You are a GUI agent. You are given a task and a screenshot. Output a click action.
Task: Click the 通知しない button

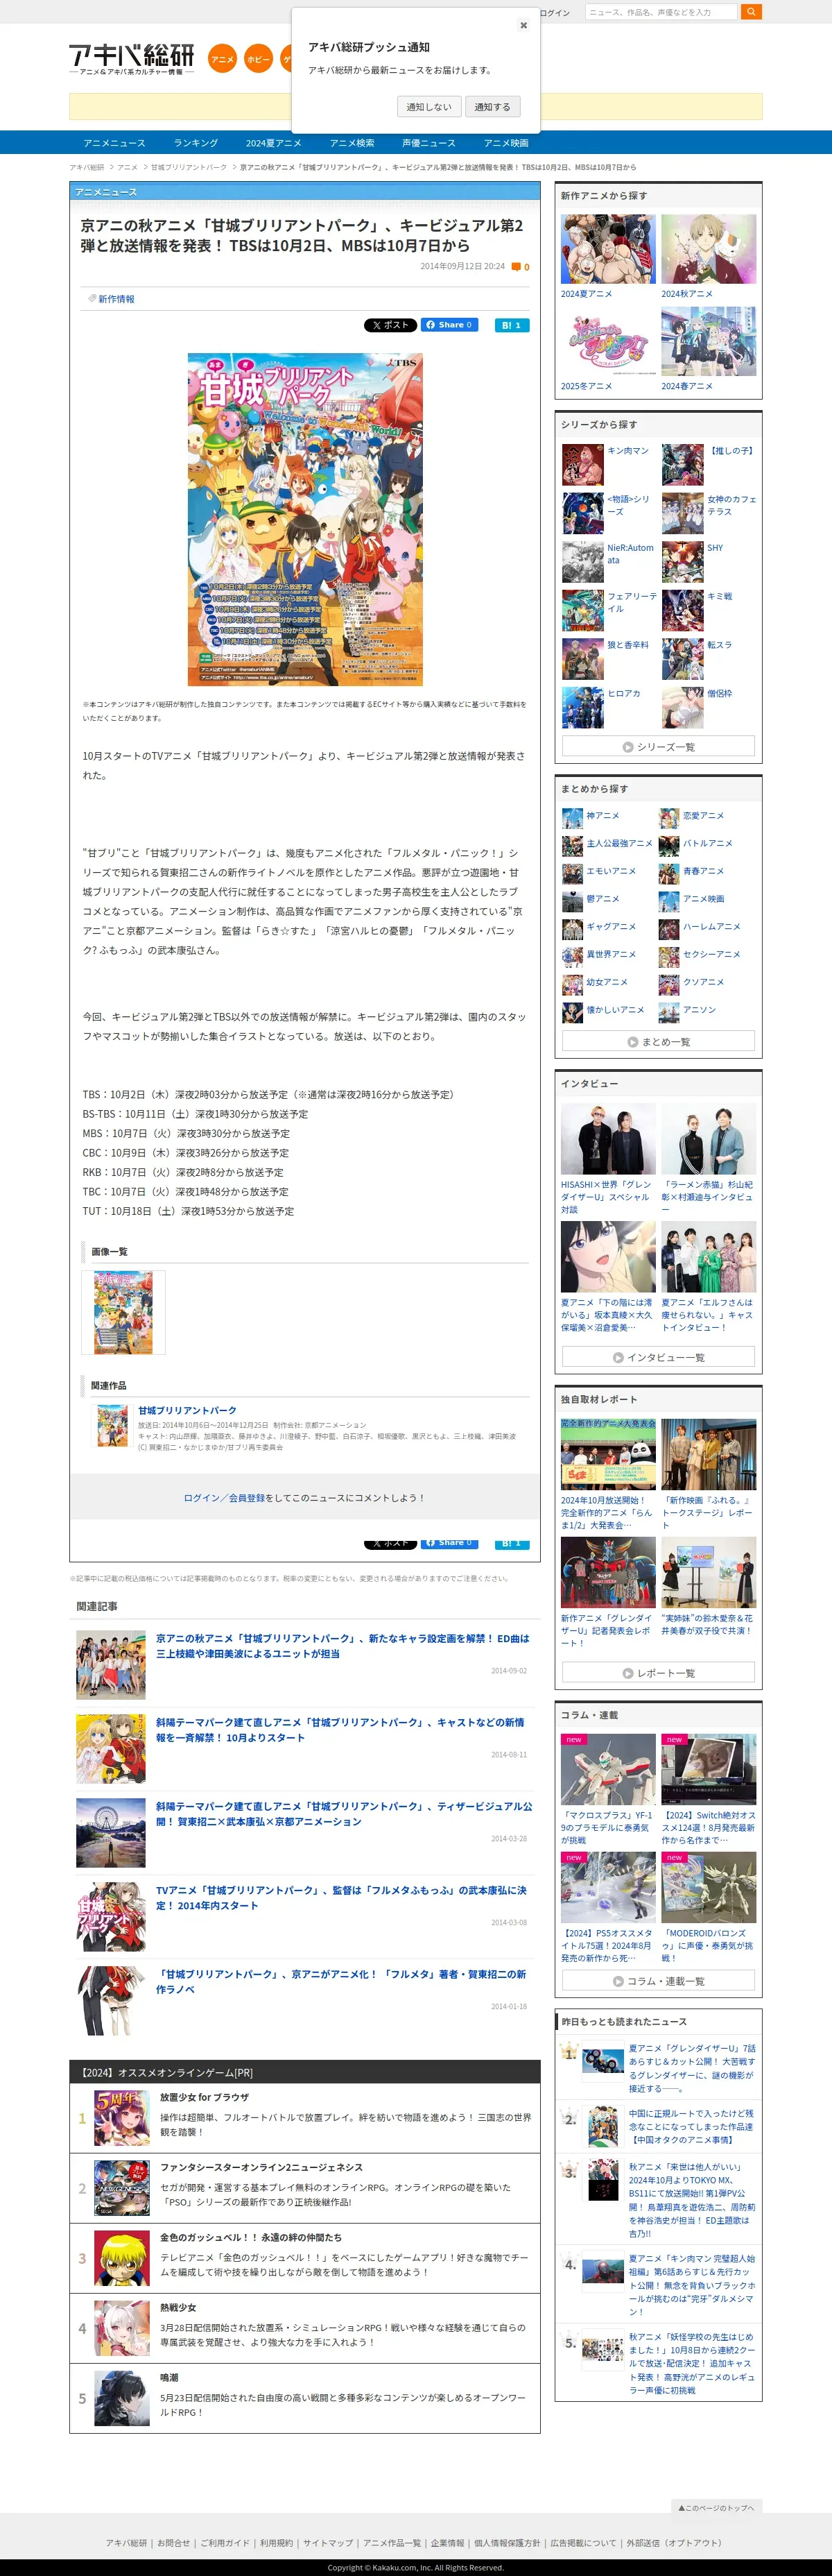coord(428,107)
